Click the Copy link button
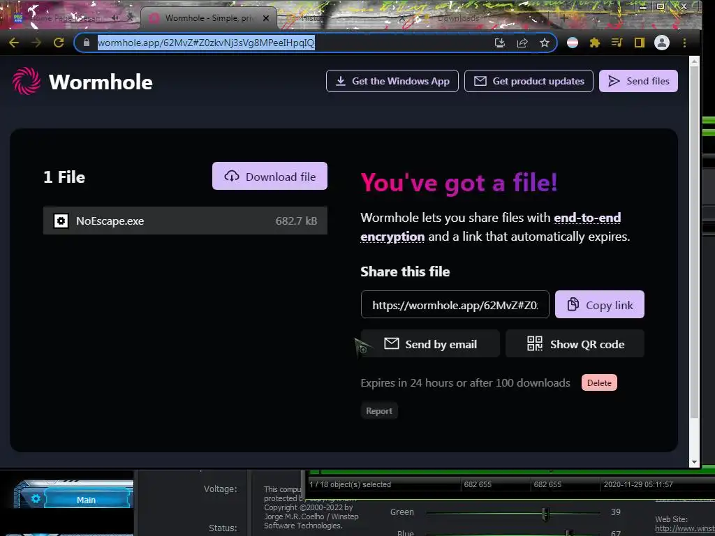 (x=600, y=304)
